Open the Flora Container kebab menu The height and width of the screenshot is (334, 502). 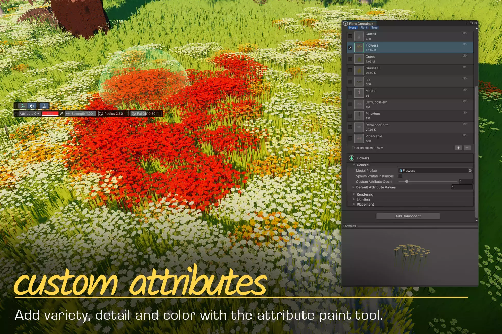(x=466, y=23)
